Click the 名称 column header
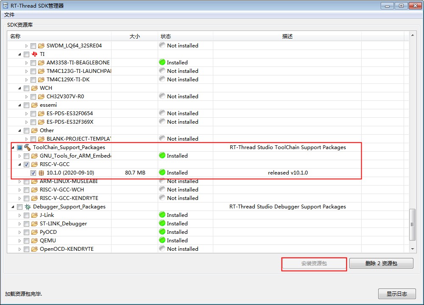424x305 pixels. [59, 36]
